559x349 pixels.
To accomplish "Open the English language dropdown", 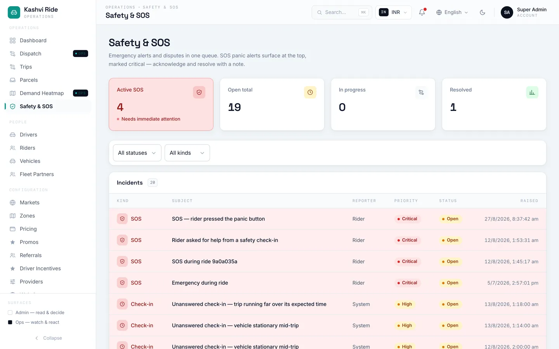I will tap(452, 12).
